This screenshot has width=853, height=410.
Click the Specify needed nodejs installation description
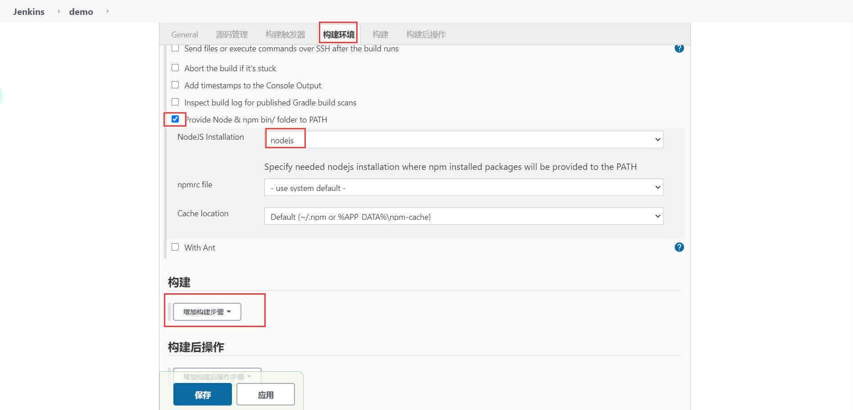[x=450, y=167]
